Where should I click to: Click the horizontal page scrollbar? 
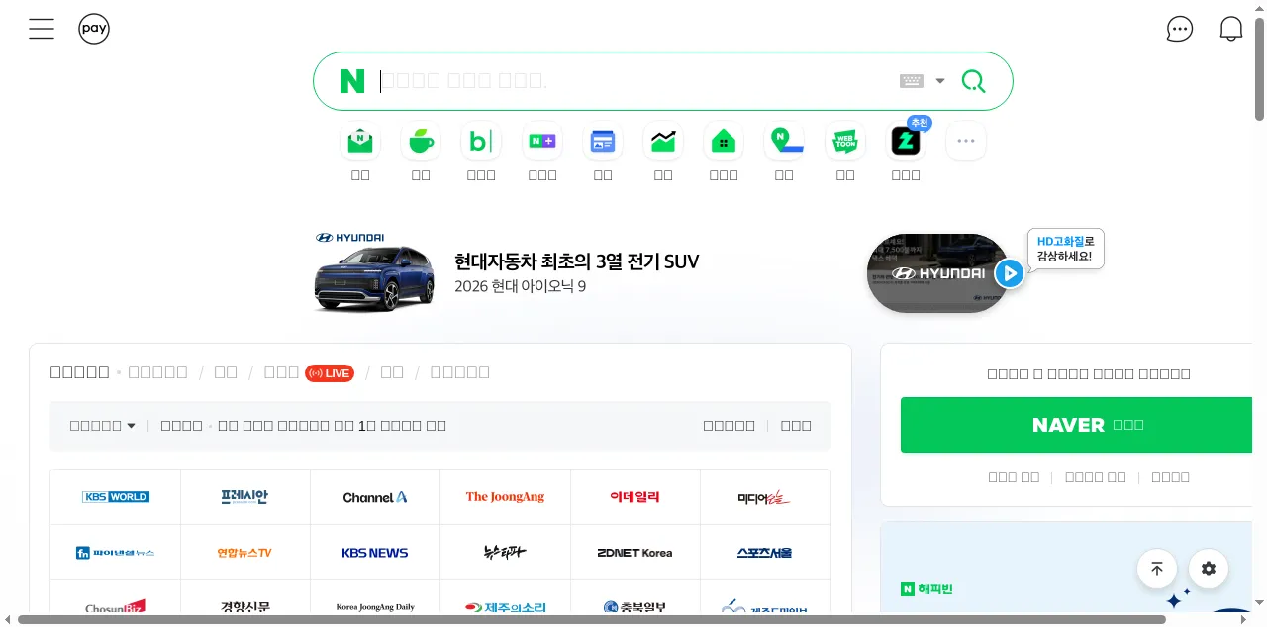pos(592,620)
